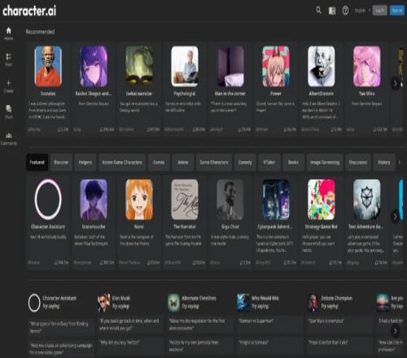The width and height of the screenshot is (407, 358).
Task: Open the book guide icon in header
Action: coord(332,11)
